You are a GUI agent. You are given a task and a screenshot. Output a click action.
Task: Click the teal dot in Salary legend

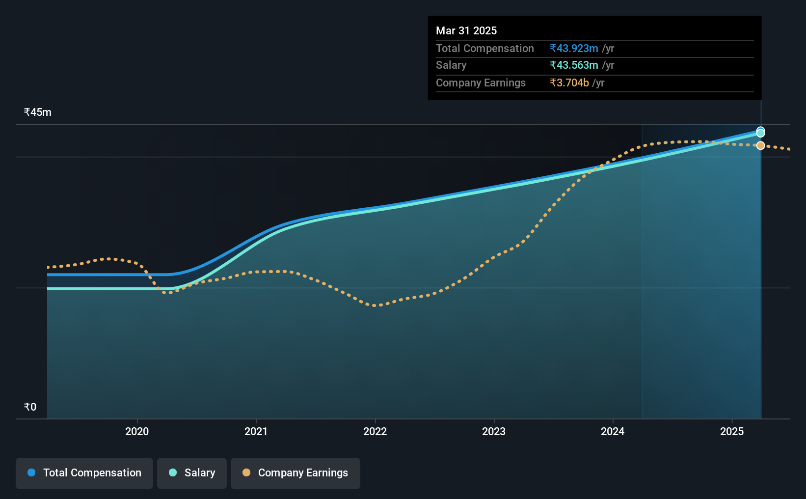tap(173, 472)
